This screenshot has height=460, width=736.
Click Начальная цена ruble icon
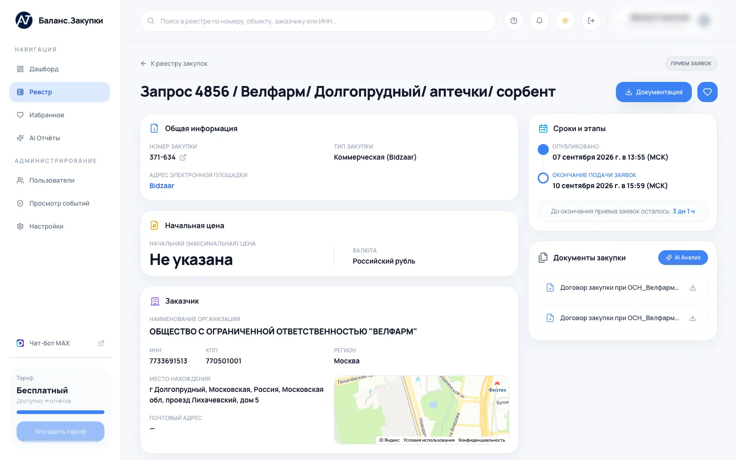pos(154,225)
